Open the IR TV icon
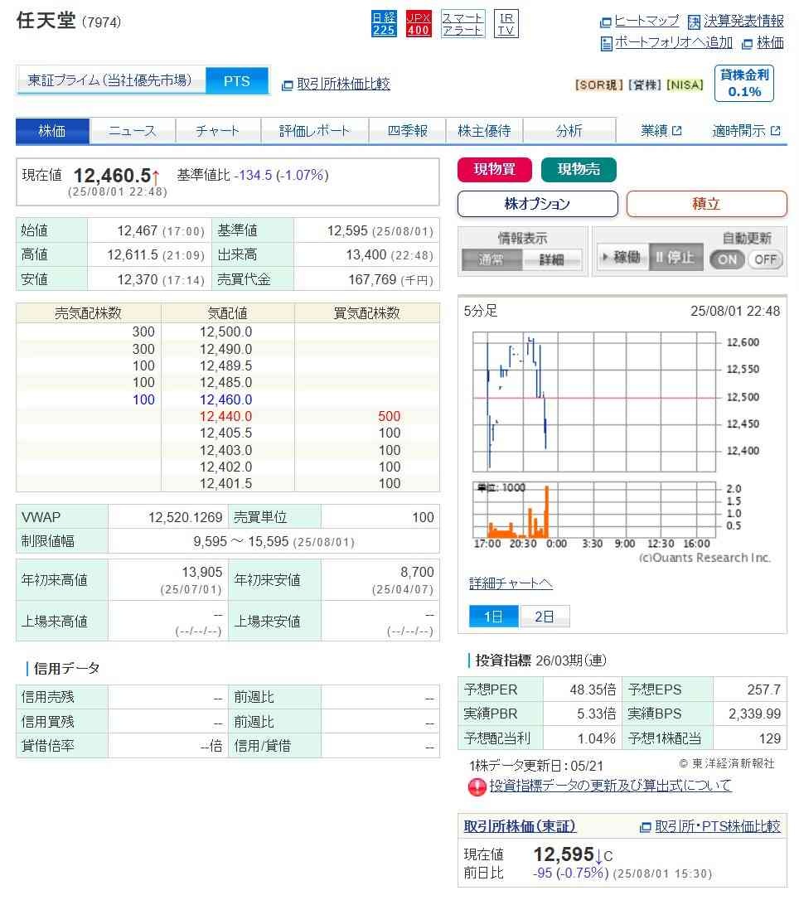The width and height of the screenshot is (799, 900). (x=506, y=23)
